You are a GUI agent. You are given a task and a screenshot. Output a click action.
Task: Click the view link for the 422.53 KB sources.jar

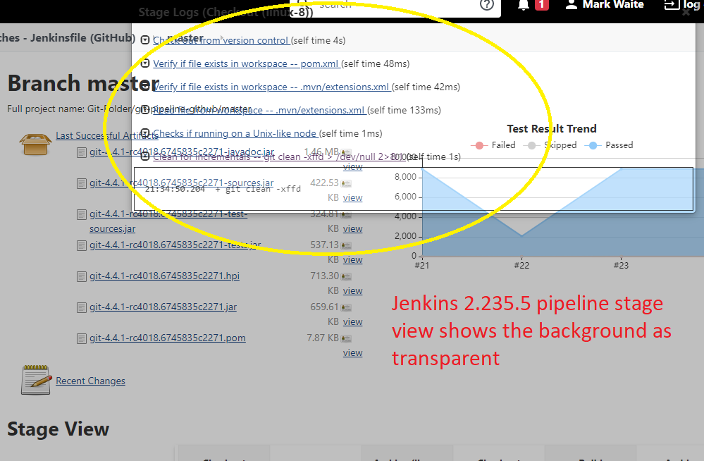[352, 197]
